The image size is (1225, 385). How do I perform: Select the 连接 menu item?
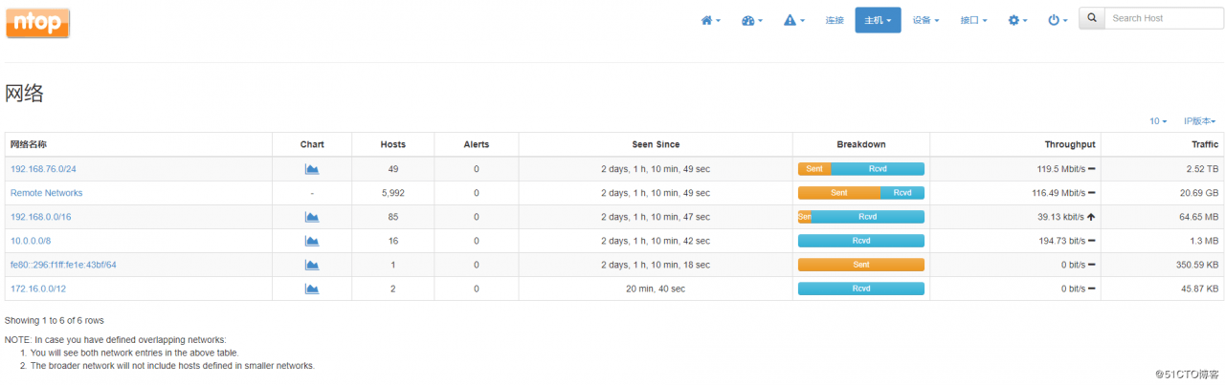(x=835, y=20)
